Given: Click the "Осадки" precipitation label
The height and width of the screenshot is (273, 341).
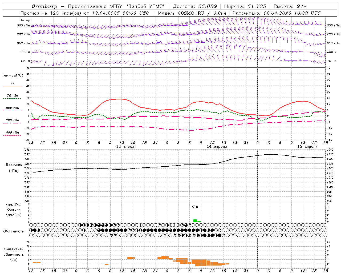Looking at the screenshot, I should [x=14, y=210].
